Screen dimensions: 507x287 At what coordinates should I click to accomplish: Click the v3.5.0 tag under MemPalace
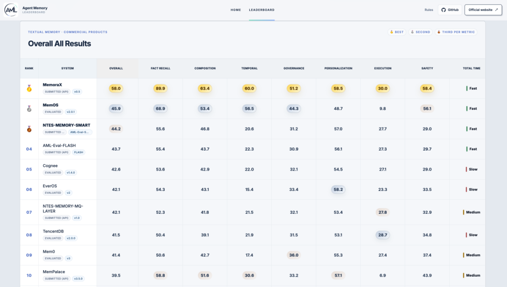point(78,279)
